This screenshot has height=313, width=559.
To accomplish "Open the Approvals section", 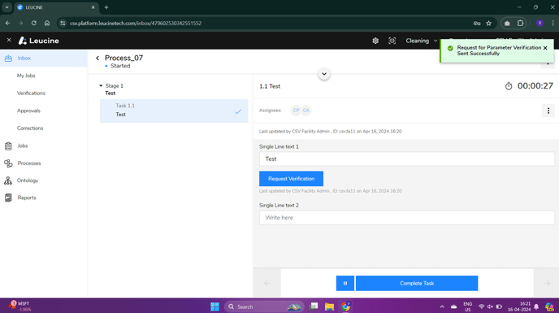I will coord(28,111).
